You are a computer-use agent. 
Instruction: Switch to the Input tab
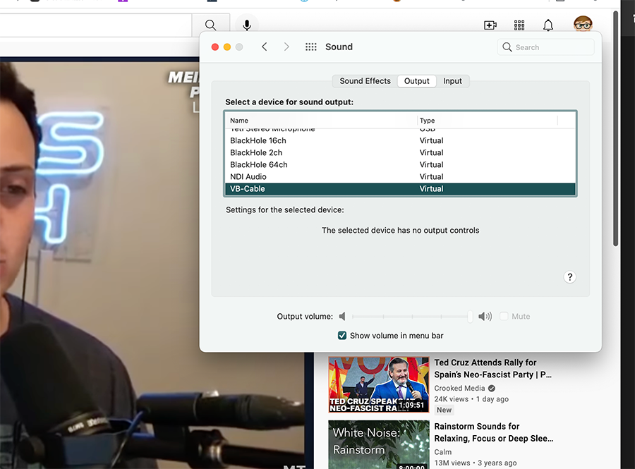[453, 80]
